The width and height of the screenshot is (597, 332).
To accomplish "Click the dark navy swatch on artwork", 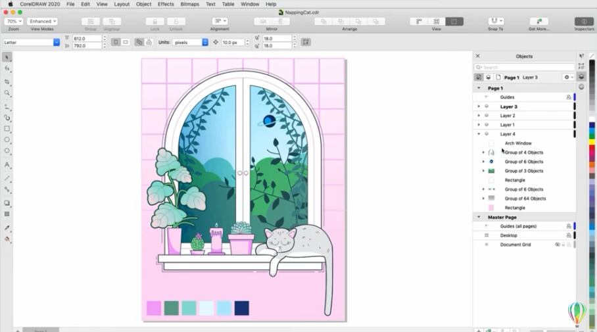I will pos(242,308).
